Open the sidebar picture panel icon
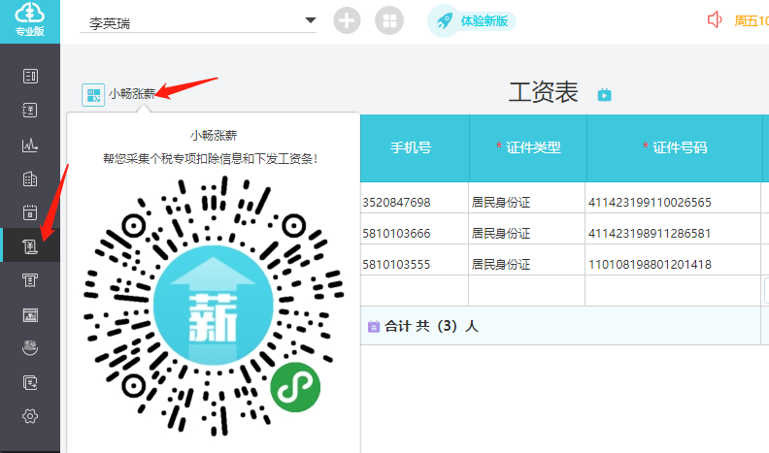769x453 pixels. pos(30,315)
